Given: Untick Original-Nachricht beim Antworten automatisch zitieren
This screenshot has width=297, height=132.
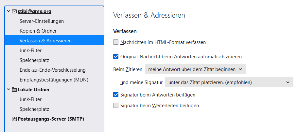Looking at the screenshot, I should (115, 56).
